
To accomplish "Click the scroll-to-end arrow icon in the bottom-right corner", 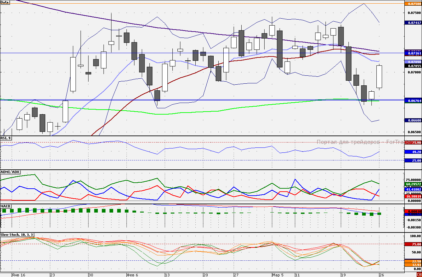I will pos(419,275).
